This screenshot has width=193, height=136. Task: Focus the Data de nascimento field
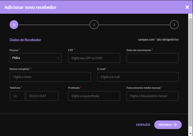(x=153, y=58)
